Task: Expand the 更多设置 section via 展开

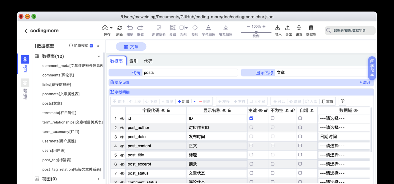Action: (365, 82)
